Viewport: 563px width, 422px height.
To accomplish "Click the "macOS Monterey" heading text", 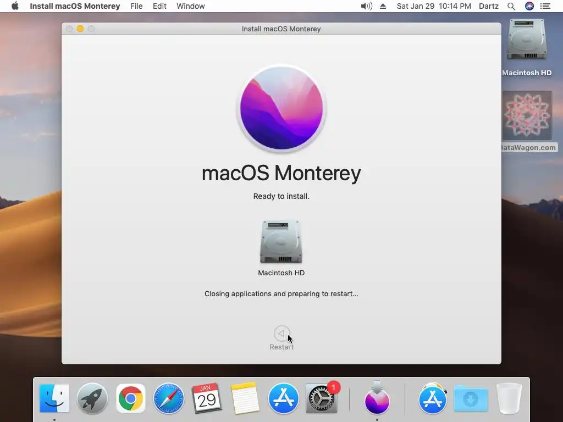I will (x=281, y=173).
